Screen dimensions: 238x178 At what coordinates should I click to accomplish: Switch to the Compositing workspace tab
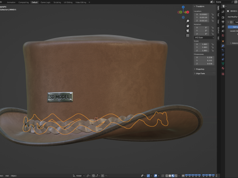[x=23, y=2]
